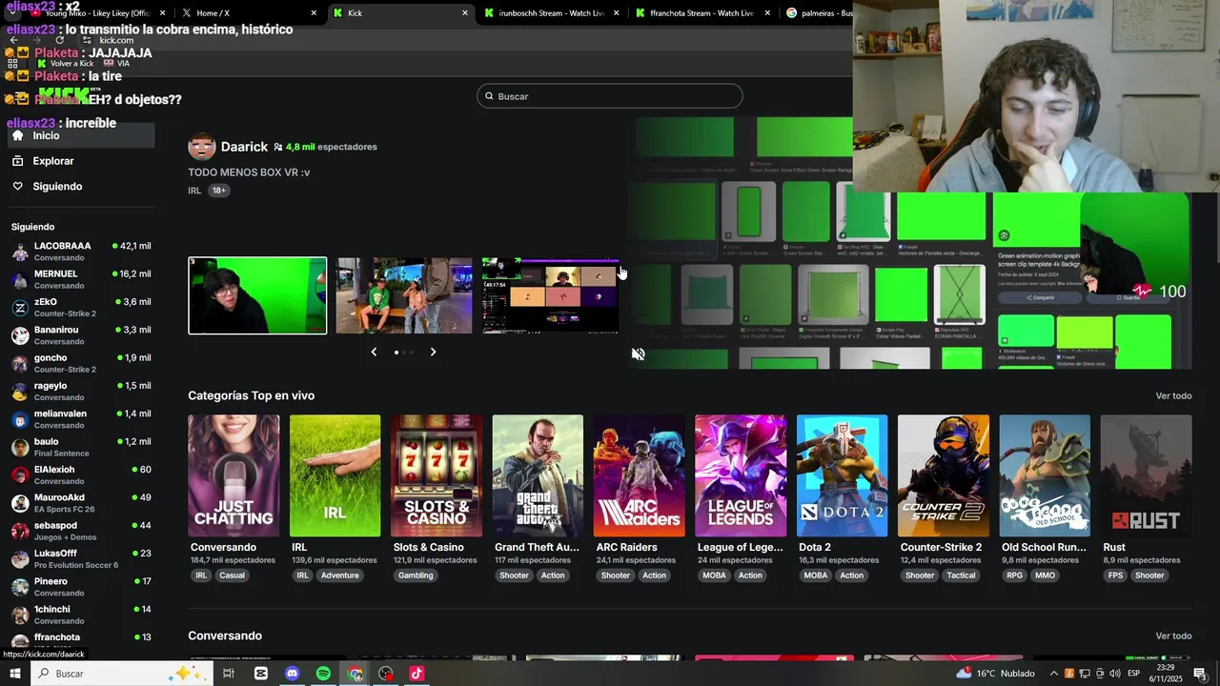Open the ARC Raiders category cover
This screenshot has height=686, width=1220.
(x=639, y=475)
